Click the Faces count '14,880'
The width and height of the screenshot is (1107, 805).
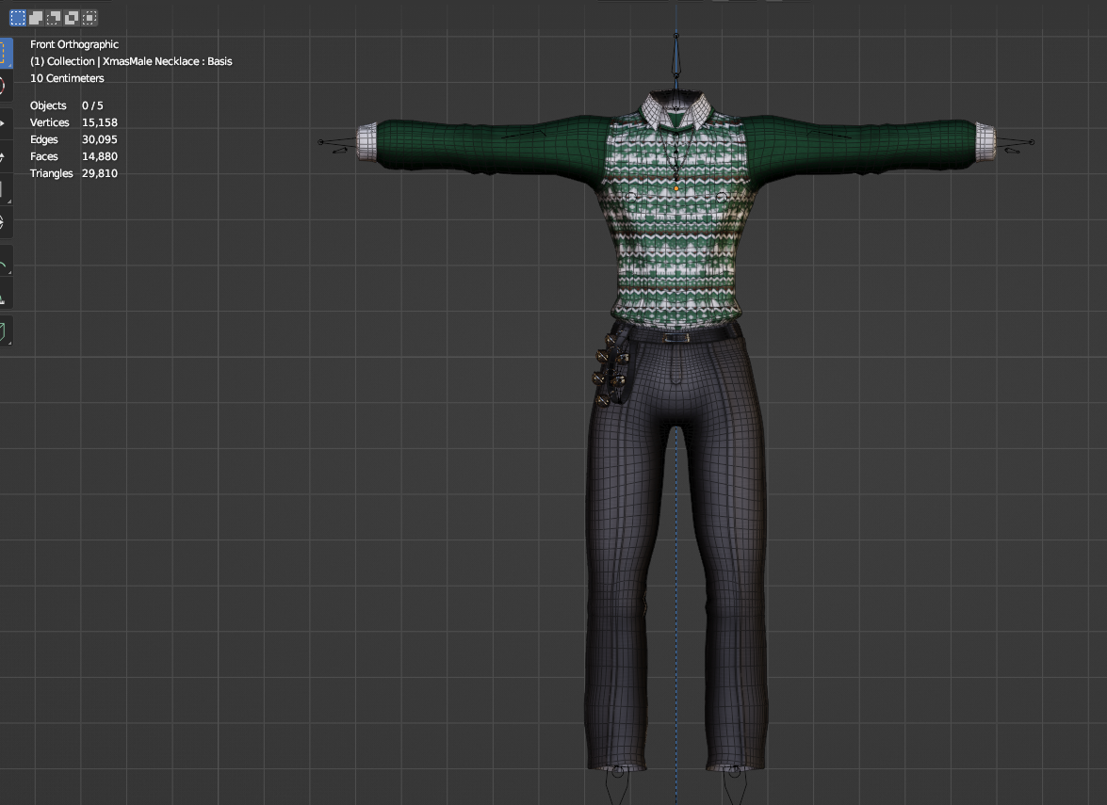(x=100, y=156)
